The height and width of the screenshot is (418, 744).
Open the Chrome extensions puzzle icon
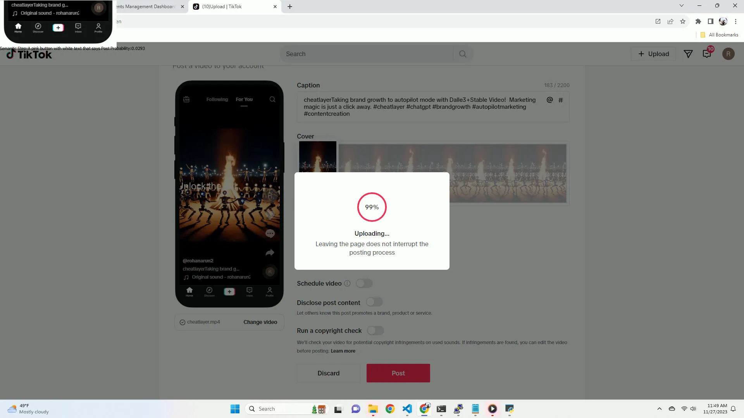coord(698,21)
